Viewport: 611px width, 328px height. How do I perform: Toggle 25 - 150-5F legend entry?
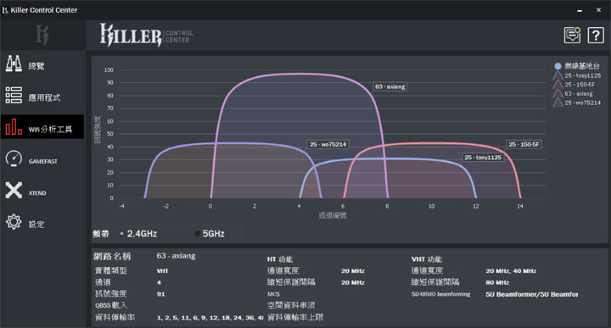pos(574,85)
